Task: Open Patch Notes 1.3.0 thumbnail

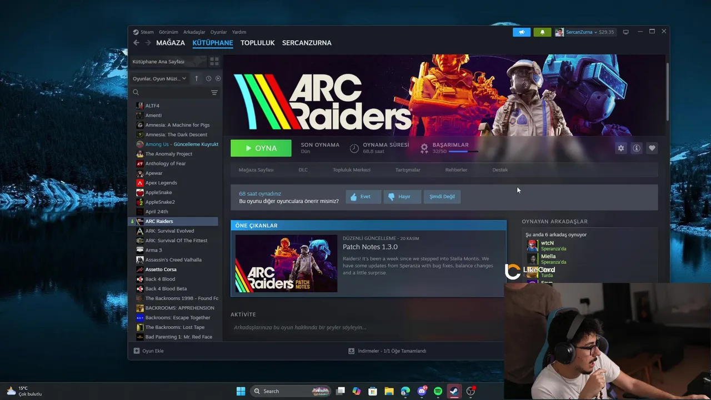Action: (286, 263)
